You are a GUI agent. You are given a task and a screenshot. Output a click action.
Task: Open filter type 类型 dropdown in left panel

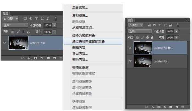[x=10, y=19]
